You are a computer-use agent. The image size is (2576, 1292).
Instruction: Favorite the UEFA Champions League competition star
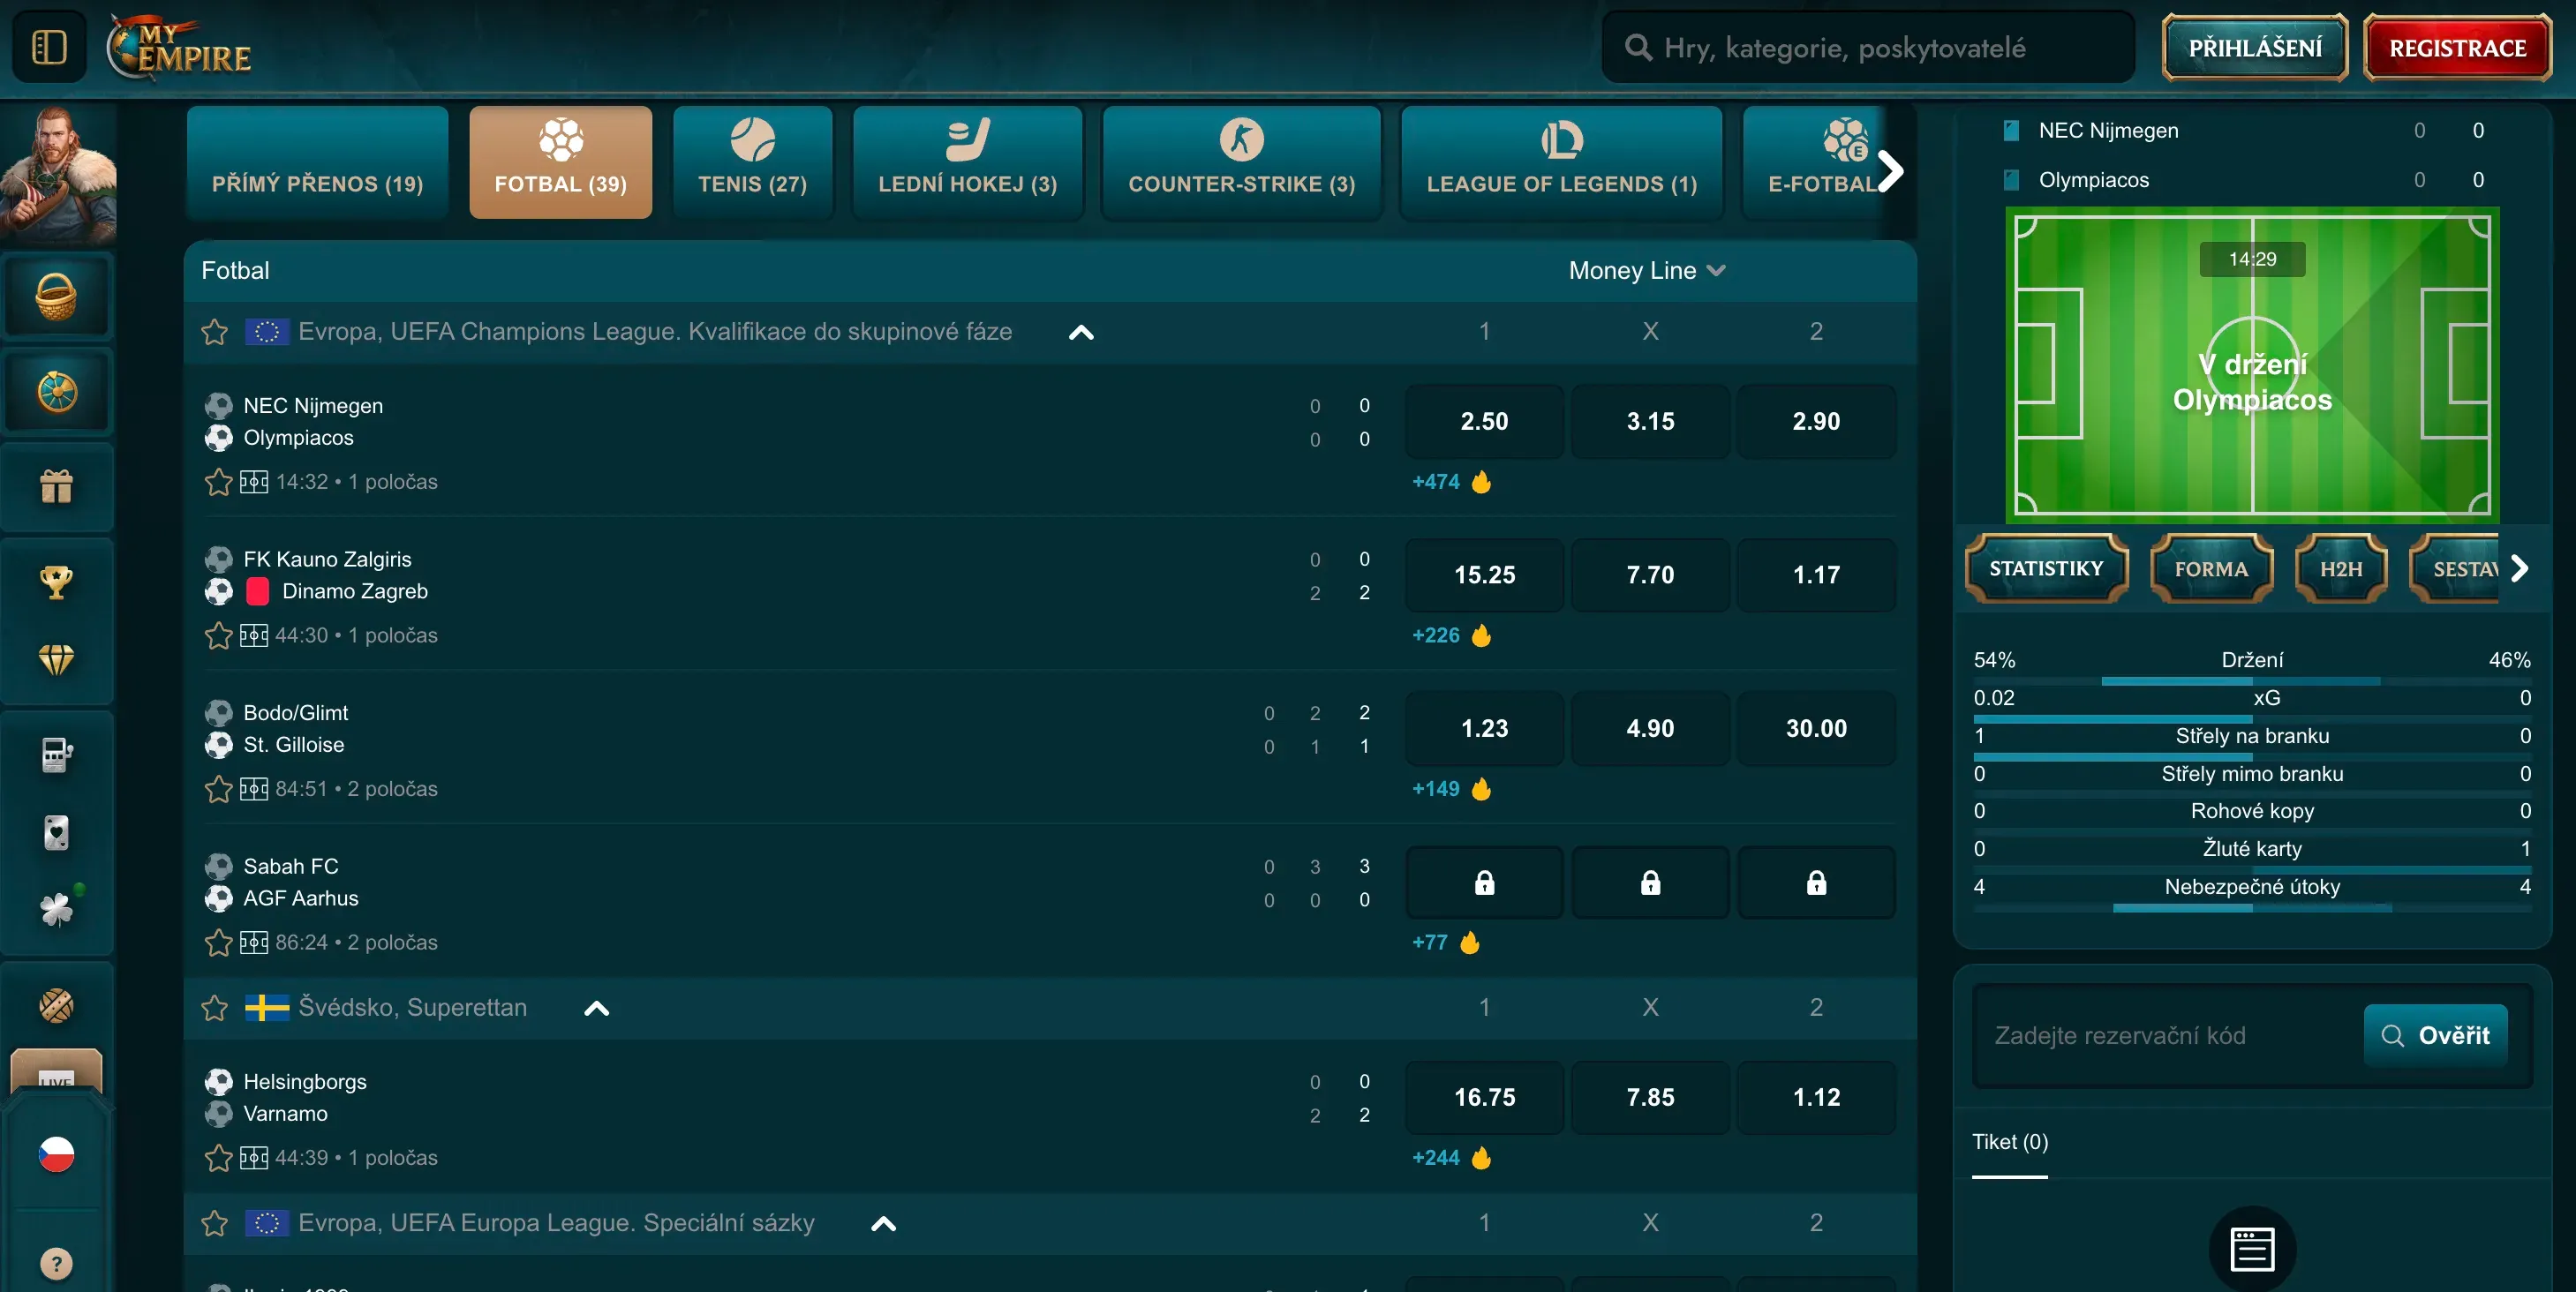pos(215,332)
